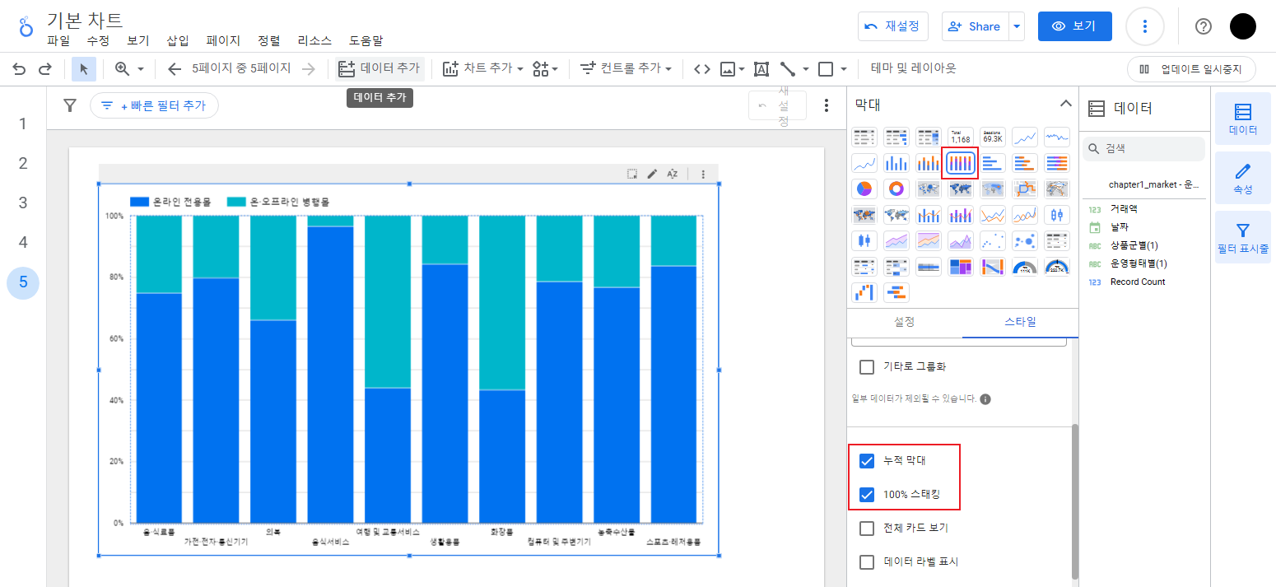
Task: Choose the waterfall chart type
Action: coord(864,292)
